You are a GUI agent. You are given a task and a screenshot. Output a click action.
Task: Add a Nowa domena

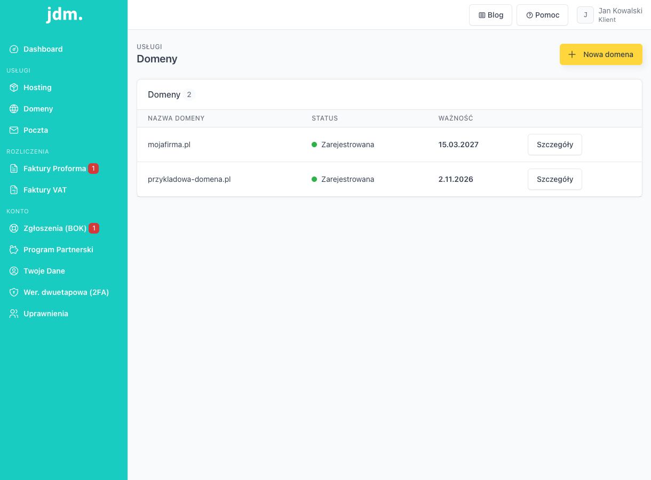pos(601,54)
